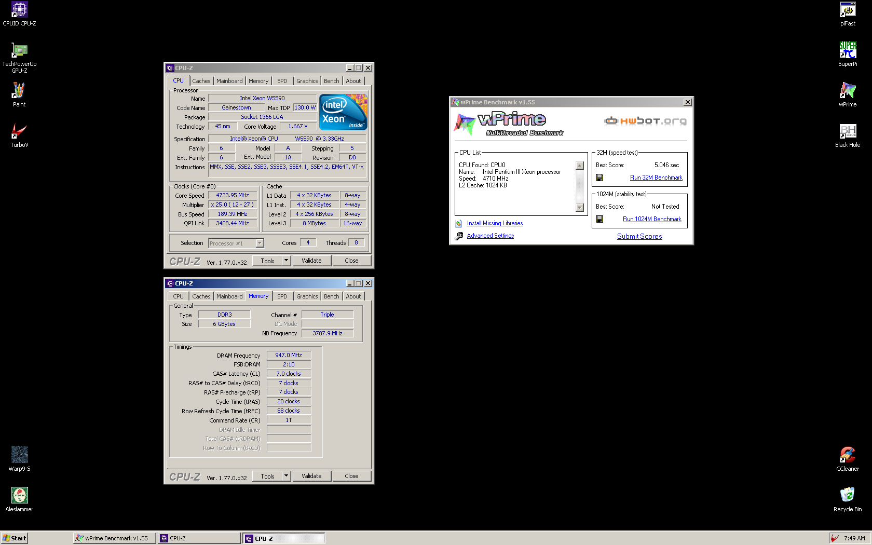Switch to the first CPU-Z taskbar button
Image resolution: width=872 pixels, height=545 pixels.
pyautogui.click(x=200, y=538)
